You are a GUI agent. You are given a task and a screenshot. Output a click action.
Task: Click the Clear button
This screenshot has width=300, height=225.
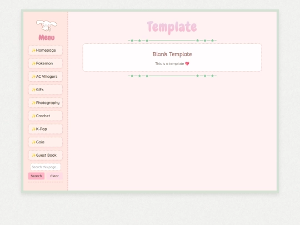54,176
